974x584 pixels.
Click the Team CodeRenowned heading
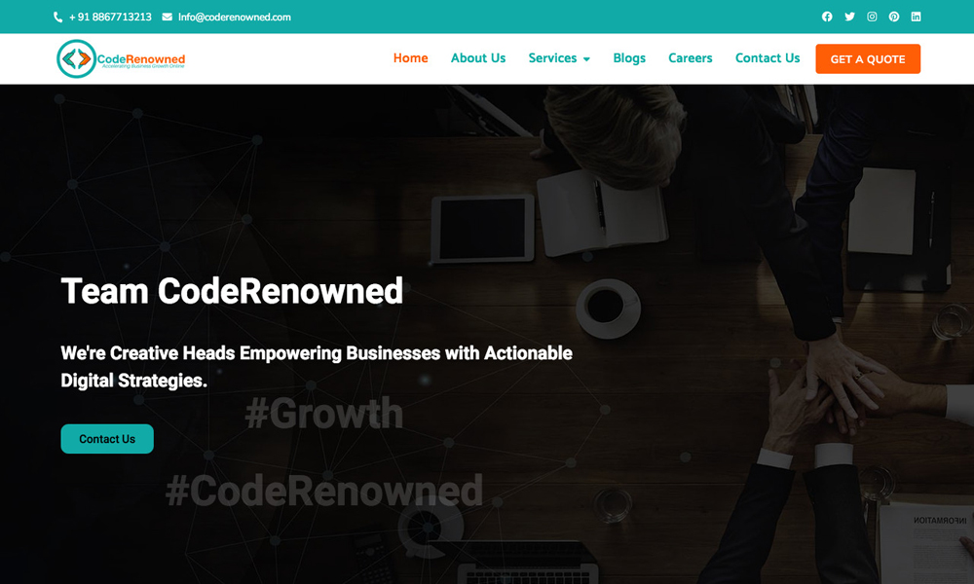tap(233, 290)
